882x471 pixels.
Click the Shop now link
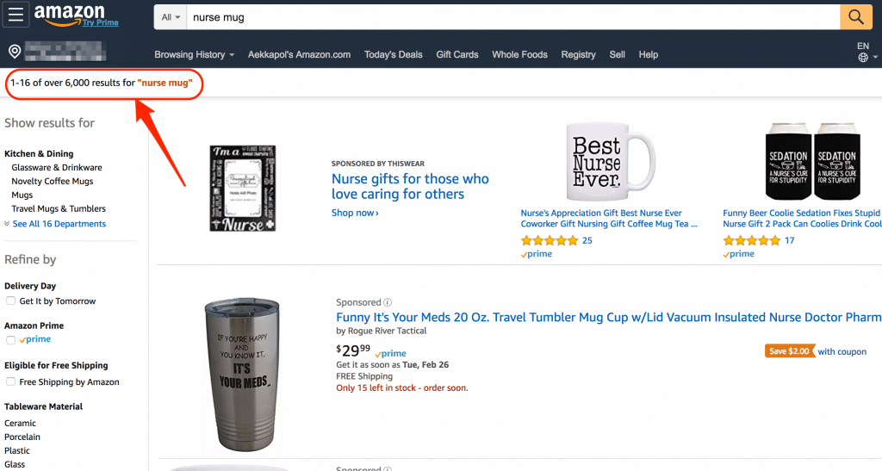[355, 213]
